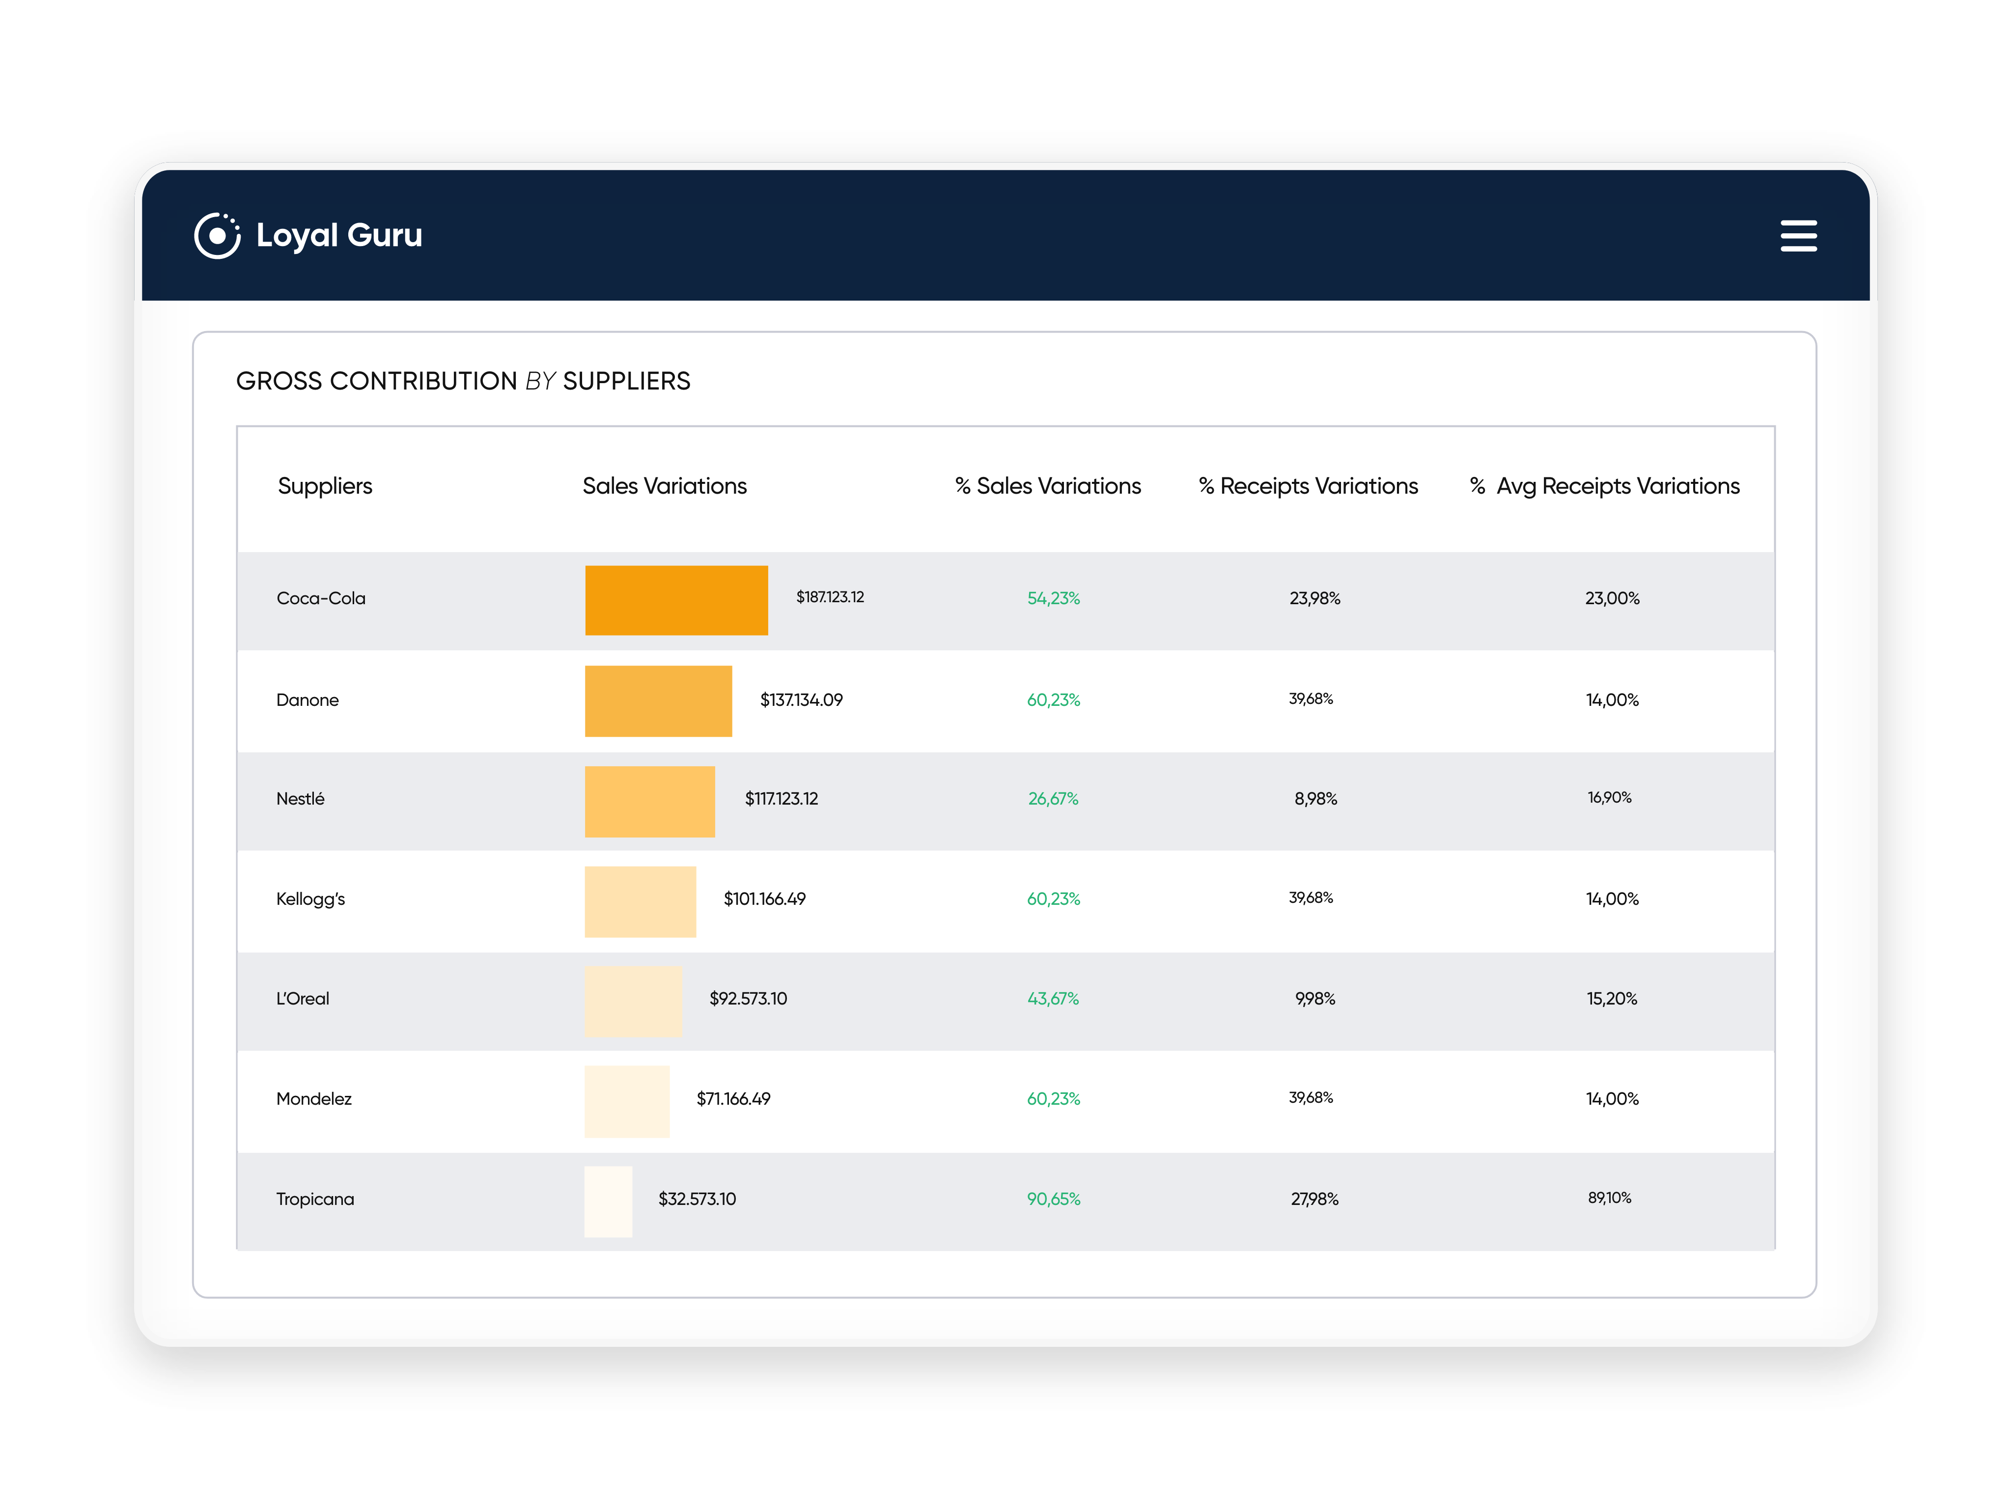Open the hamburger navigation menu
2012x1509 pixels.
(1798, 236)
